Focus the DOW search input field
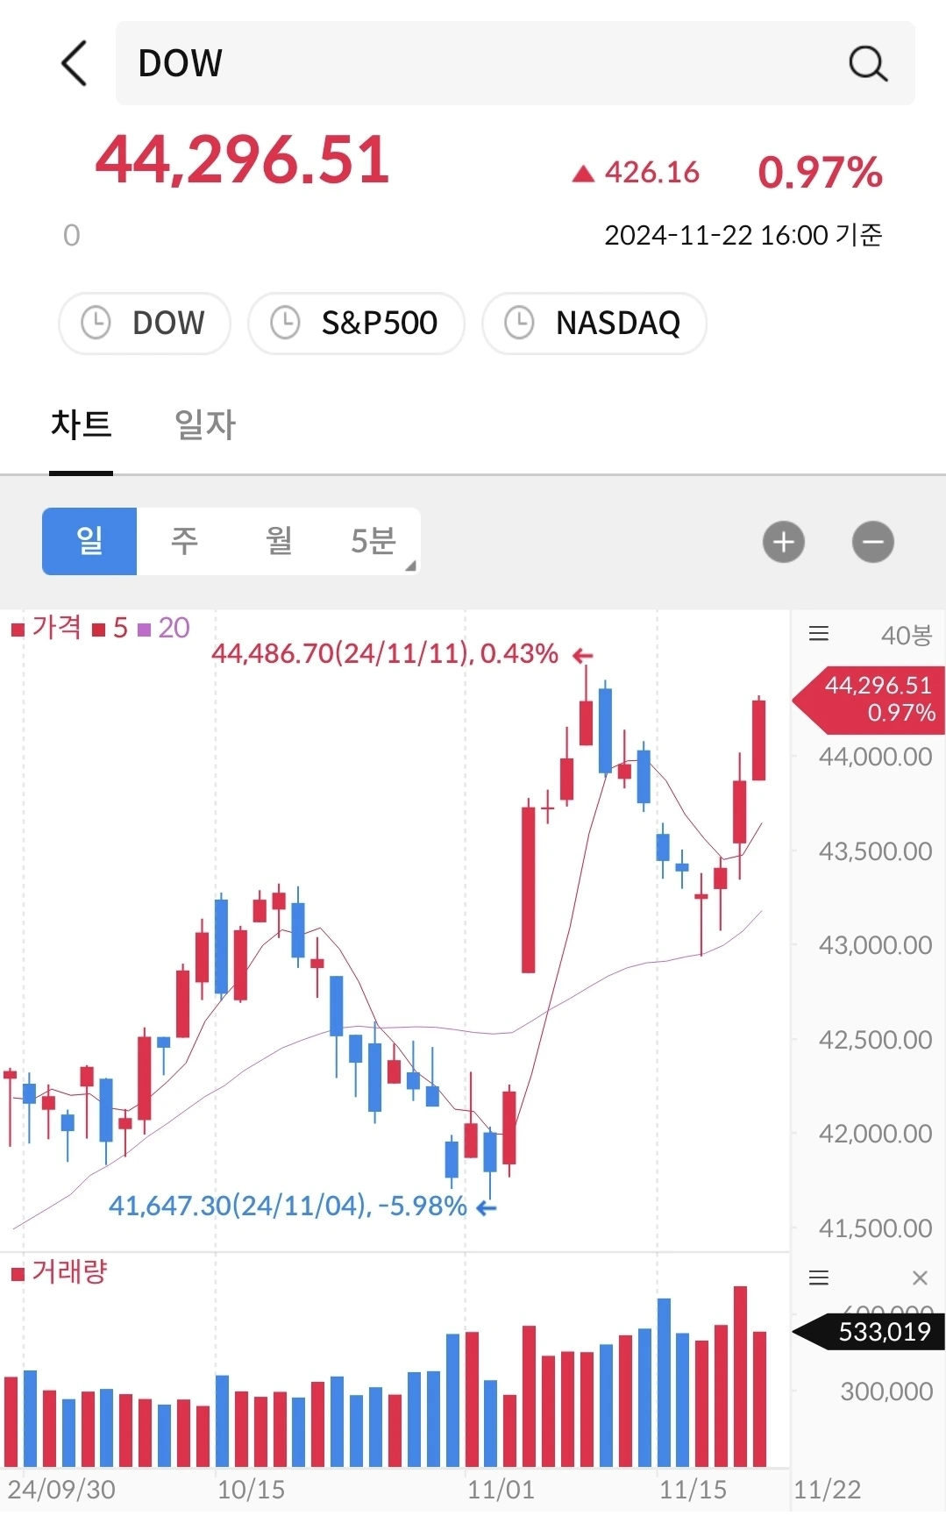The image size is (946, 1523). [x=516, y=63]
